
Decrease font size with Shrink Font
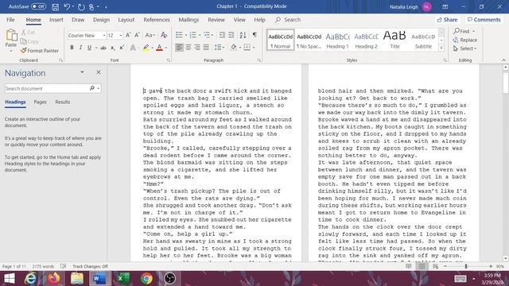(x=137, y=35)
